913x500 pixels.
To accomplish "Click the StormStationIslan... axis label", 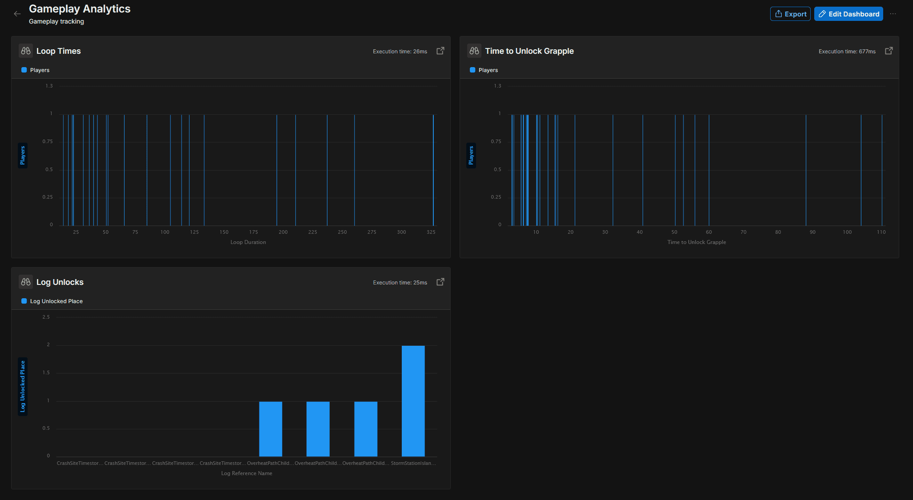I will click(413, 463).
